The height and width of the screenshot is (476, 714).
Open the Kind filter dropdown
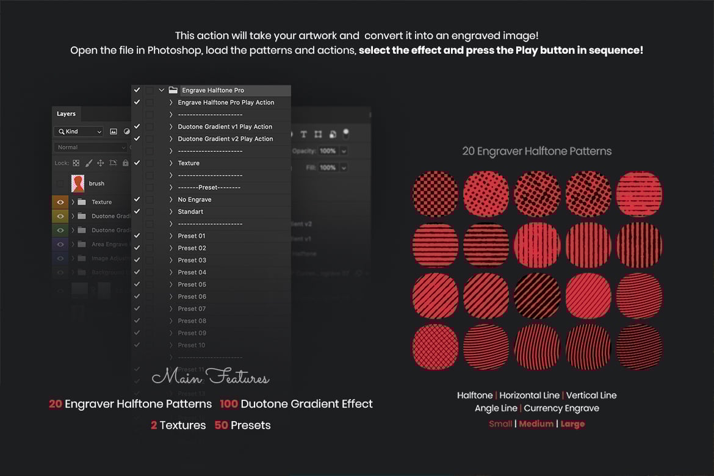coord(79,132)
